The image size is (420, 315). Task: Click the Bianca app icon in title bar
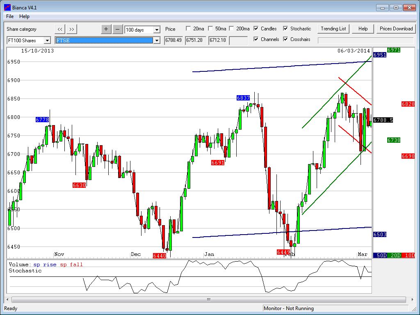click(7, 7)
